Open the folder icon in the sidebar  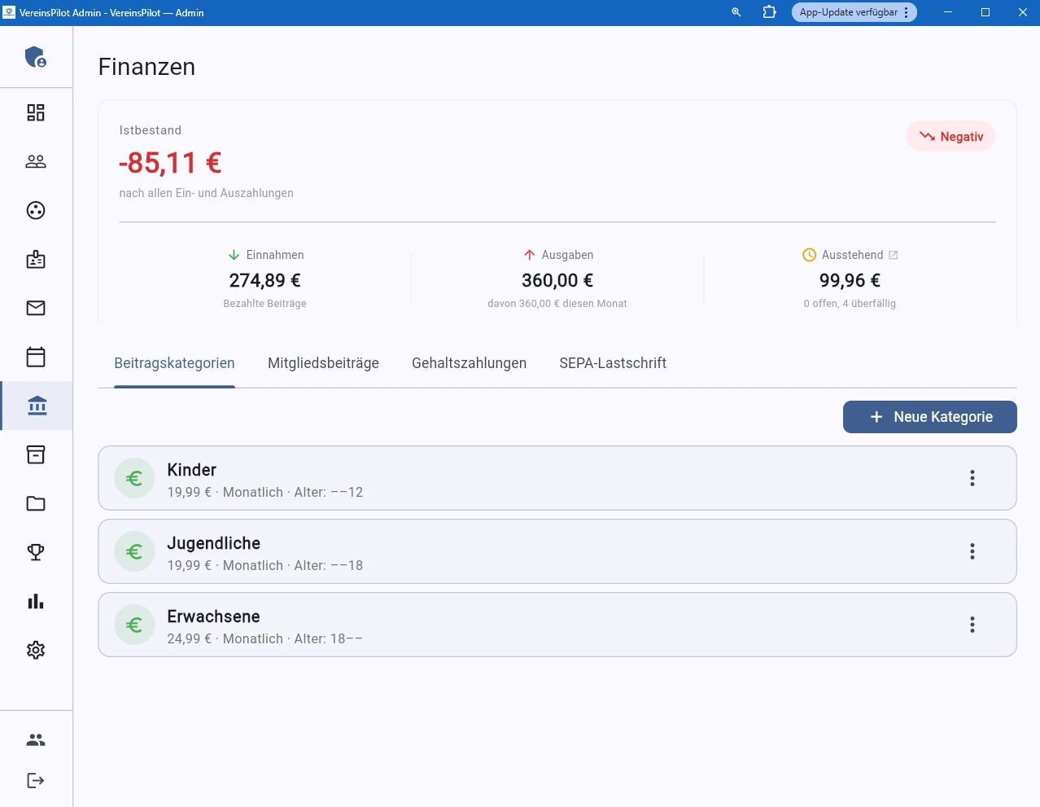[x=35, y=503]
